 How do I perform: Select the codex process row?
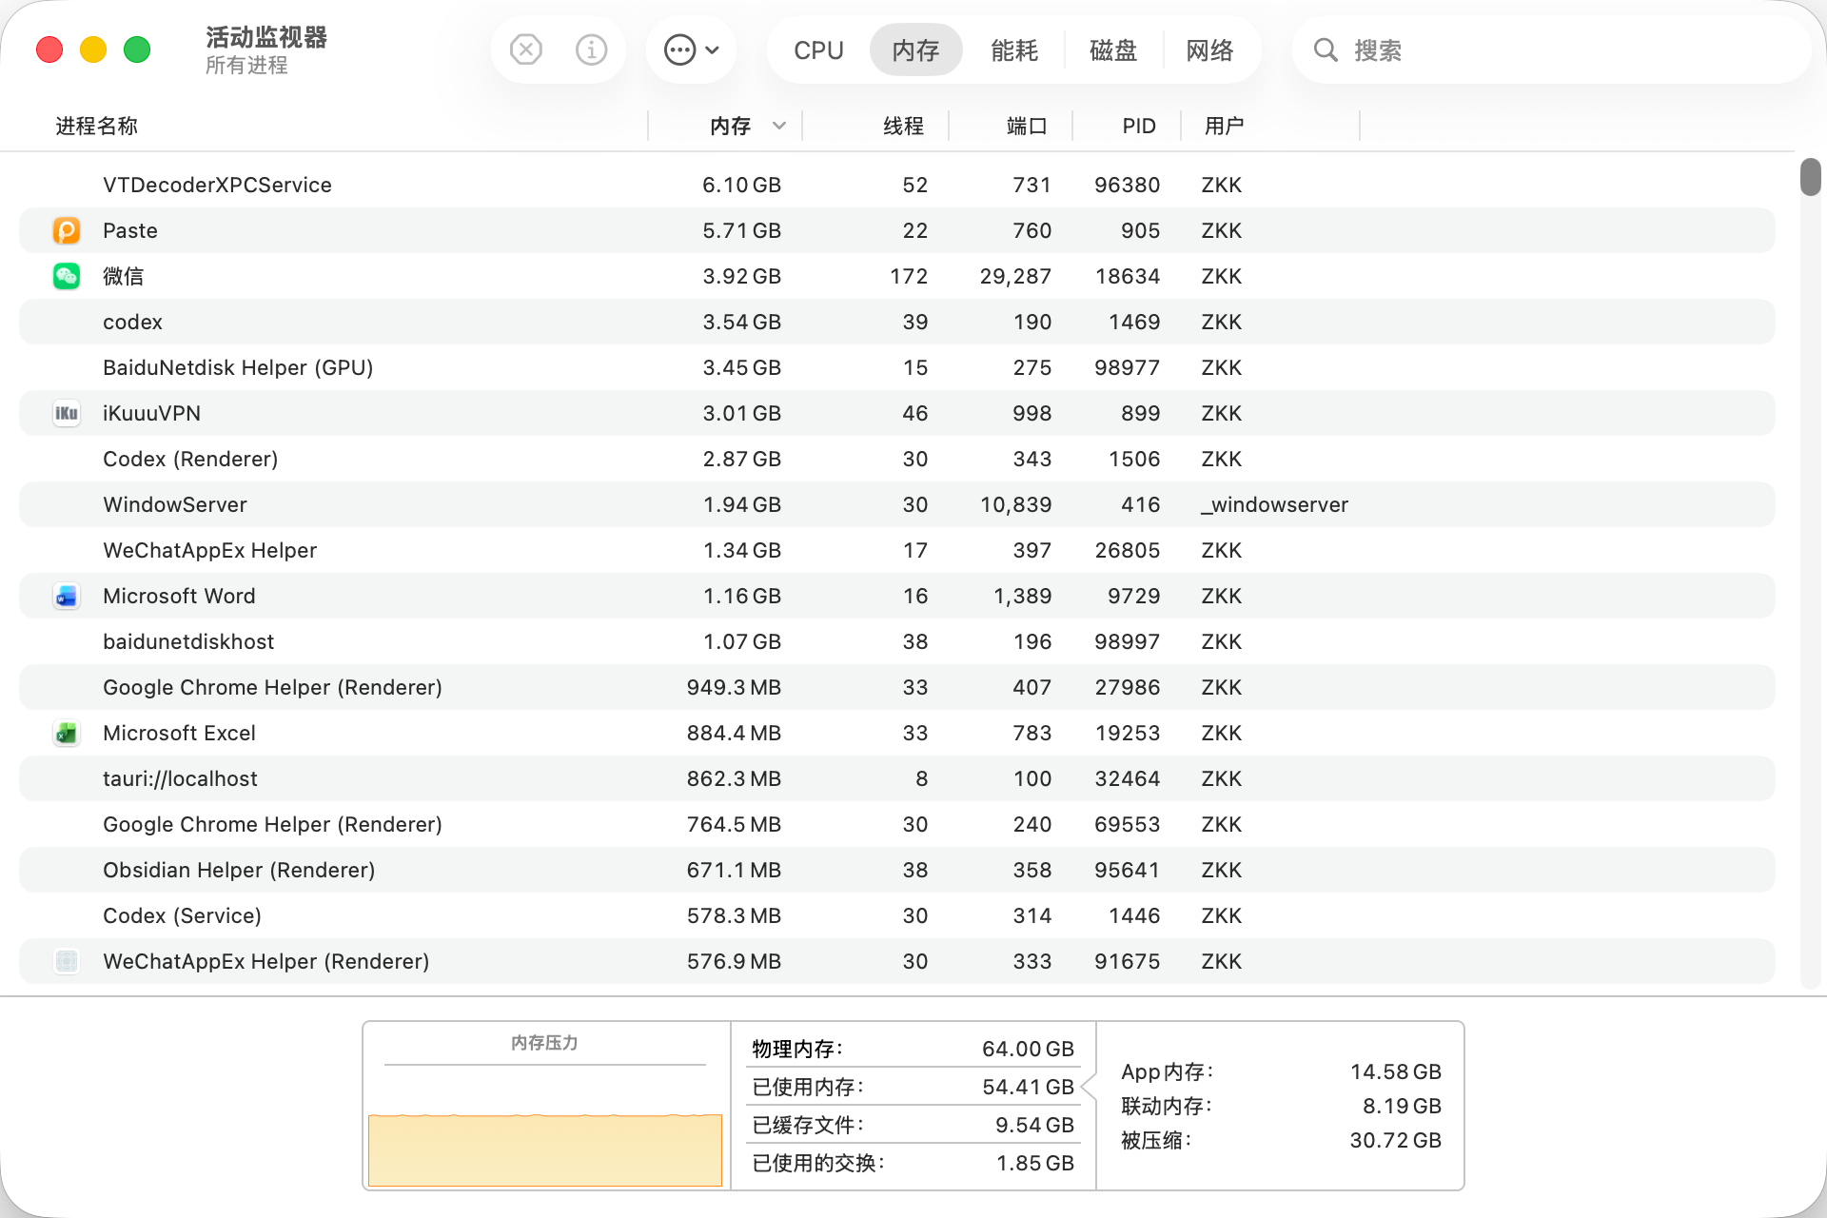[x=897, y=322]
